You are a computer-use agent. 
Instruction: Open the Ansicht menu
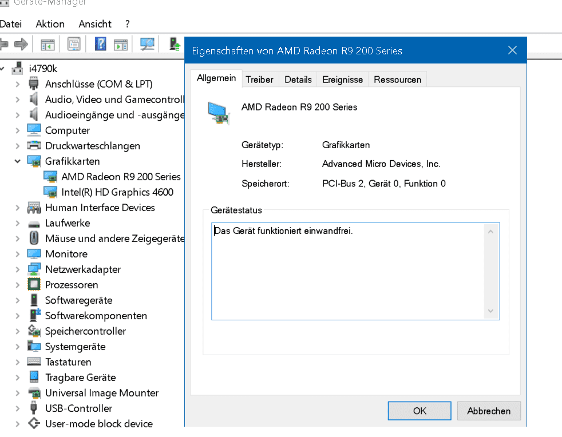(95, 24)
